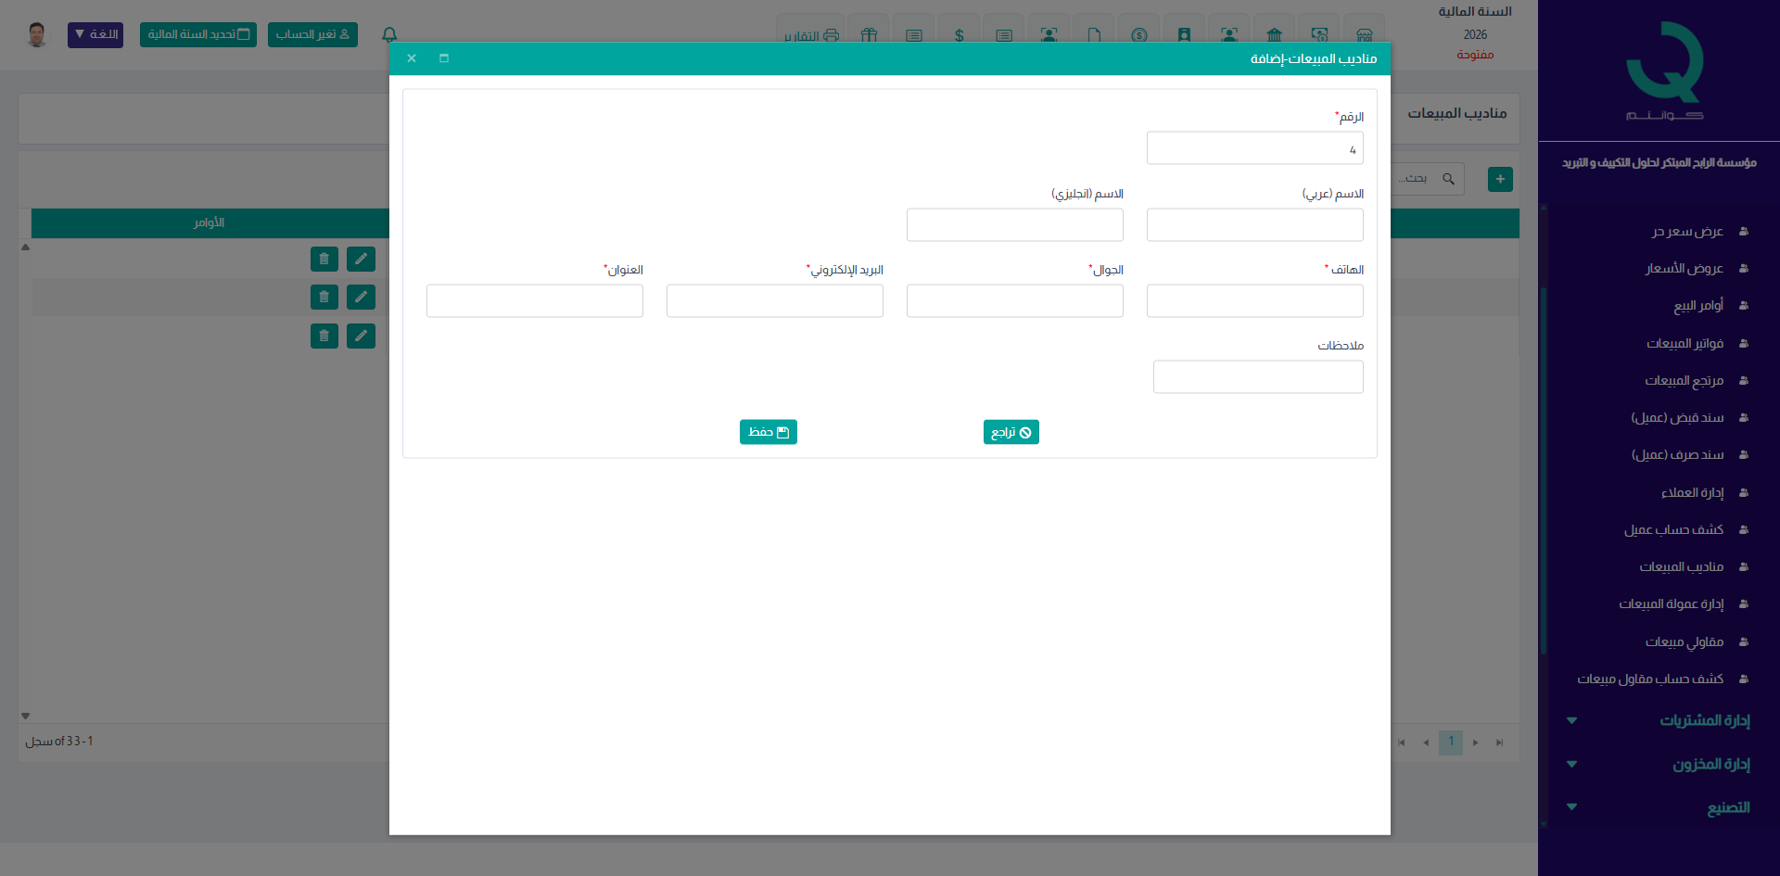1780x876 pixels.
Task: Open Sales Invoices (فواتير المبيعات) menu item
Action: [x=1685, y=343]
